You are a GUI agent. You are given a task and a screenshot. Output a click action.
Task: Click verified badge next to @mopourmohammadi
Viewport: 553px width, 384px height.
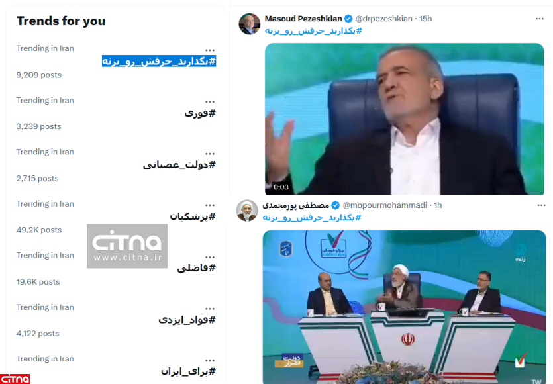point(336,205)
